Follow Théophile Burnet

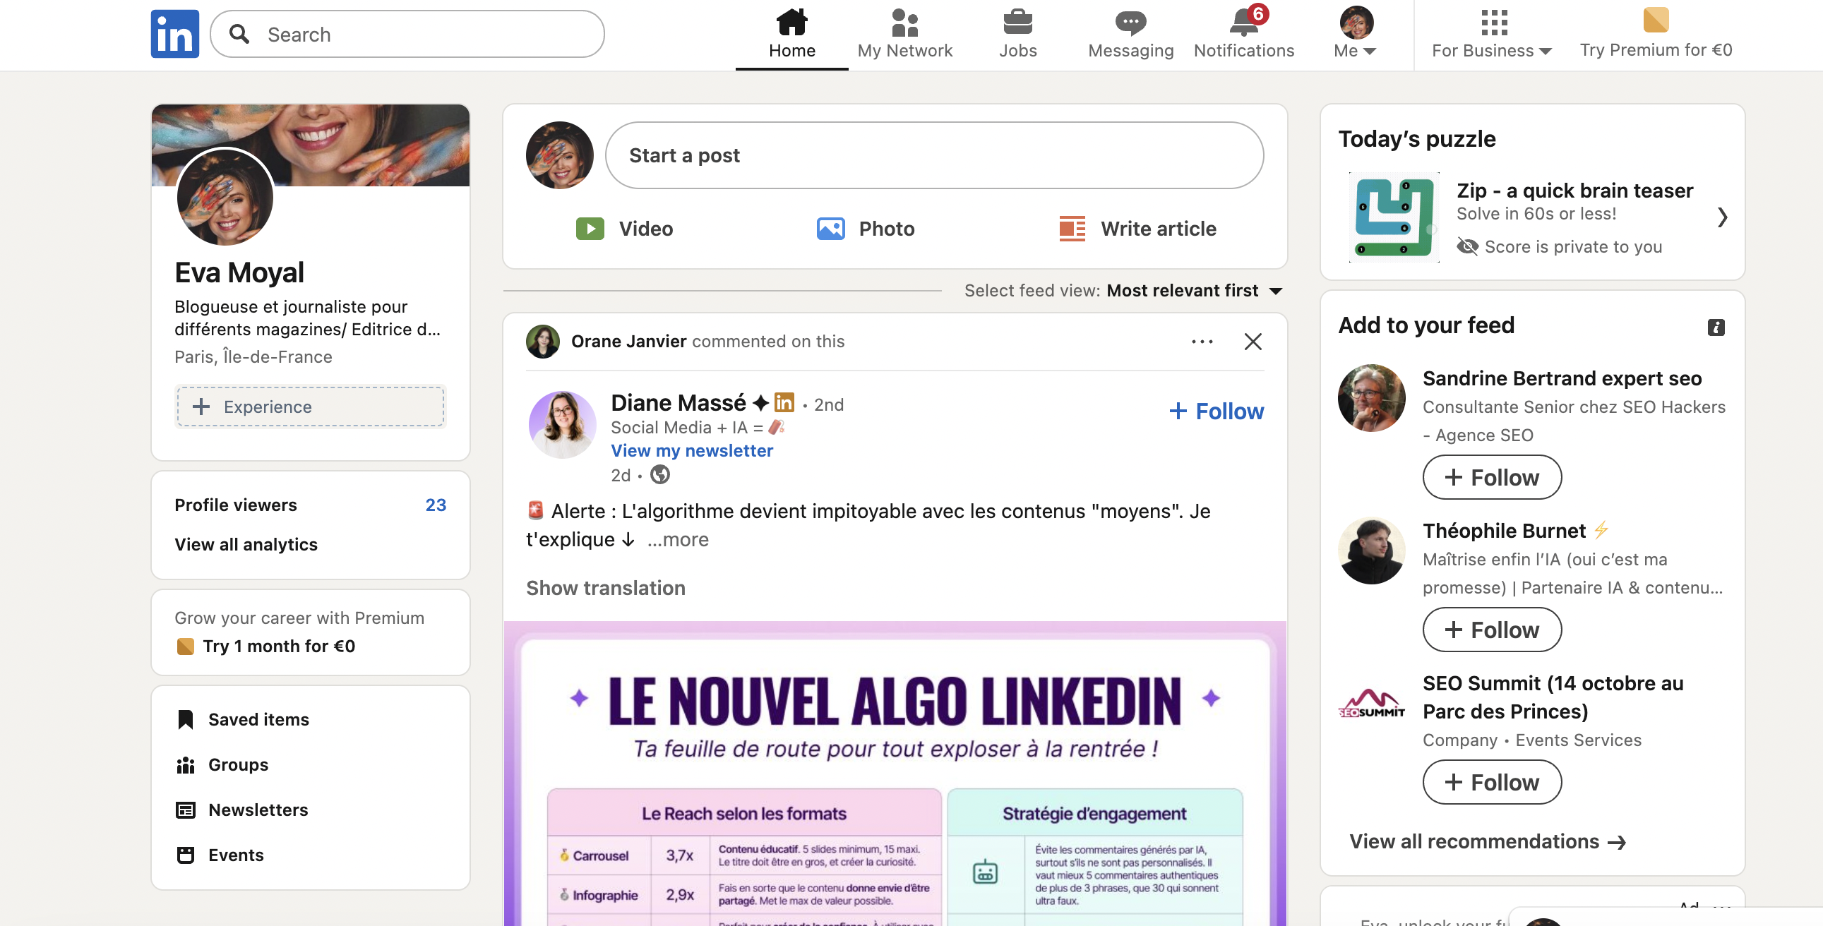1492,630
